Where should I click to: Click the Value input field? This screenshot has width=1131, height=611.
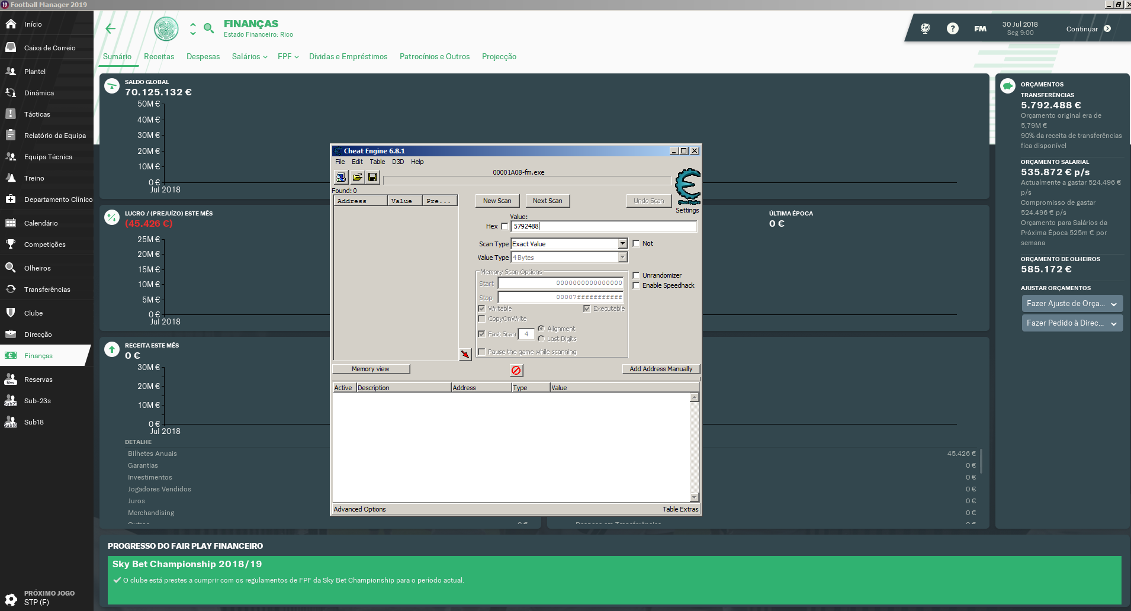click(x=603, y=226)
